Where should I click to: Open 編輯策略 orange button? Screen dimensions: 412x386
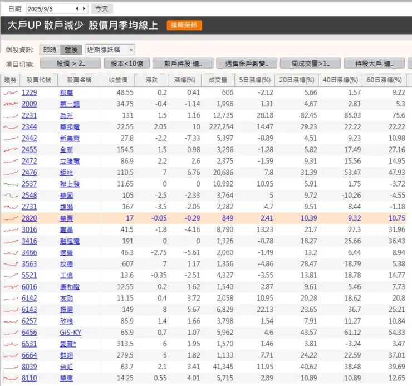(184, 25)
